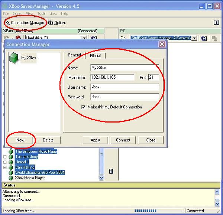The height and width of the screenshot is (215, 223).
Task: Toggle Make this my Default Connection checkbox
Action: [83, 107]
